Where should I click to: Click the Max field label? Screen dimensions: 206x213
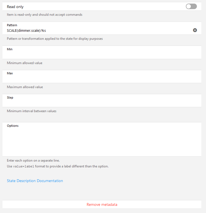coord(10,73)
